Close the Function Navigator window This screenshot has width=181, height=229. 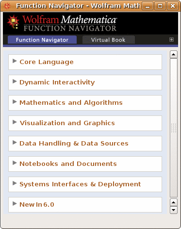point(173,6)
